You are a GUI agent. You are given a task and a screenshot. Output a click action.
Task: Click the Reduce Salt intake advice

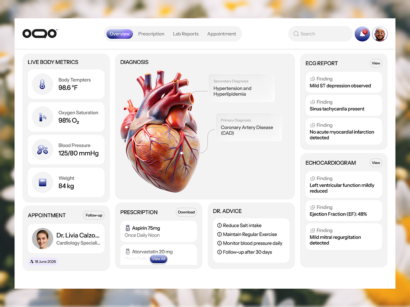point(242,225)
